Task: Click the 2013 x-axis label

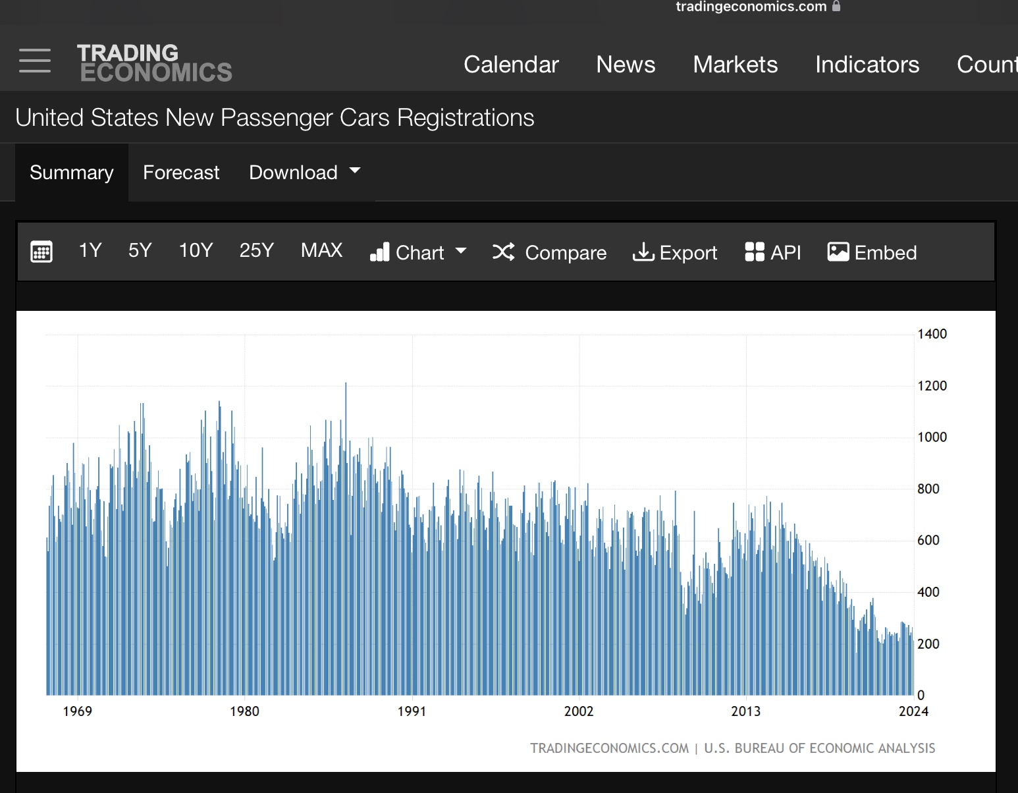Action: [x=746, y=711]
